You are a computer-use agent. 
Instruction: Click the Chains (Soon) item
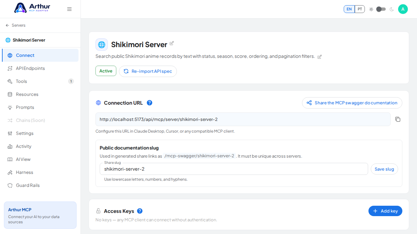tap(40, 120)
